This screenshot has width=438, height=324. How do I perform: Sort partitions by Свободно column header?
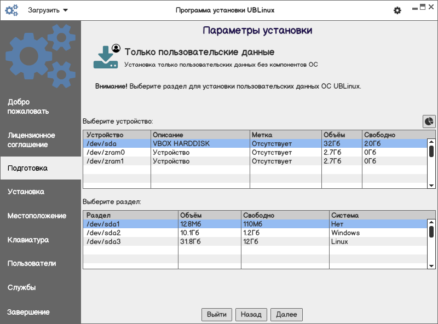tap(285, 216)
